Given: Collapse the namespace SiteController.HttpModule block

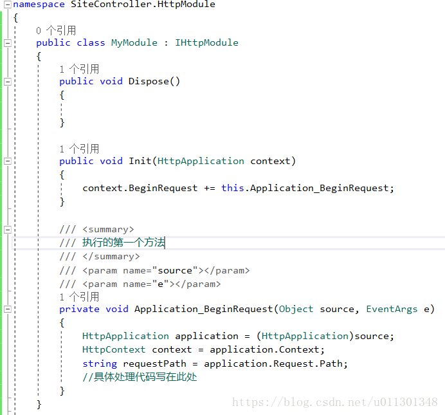Looking at the screenshot, I should point(8,5).
